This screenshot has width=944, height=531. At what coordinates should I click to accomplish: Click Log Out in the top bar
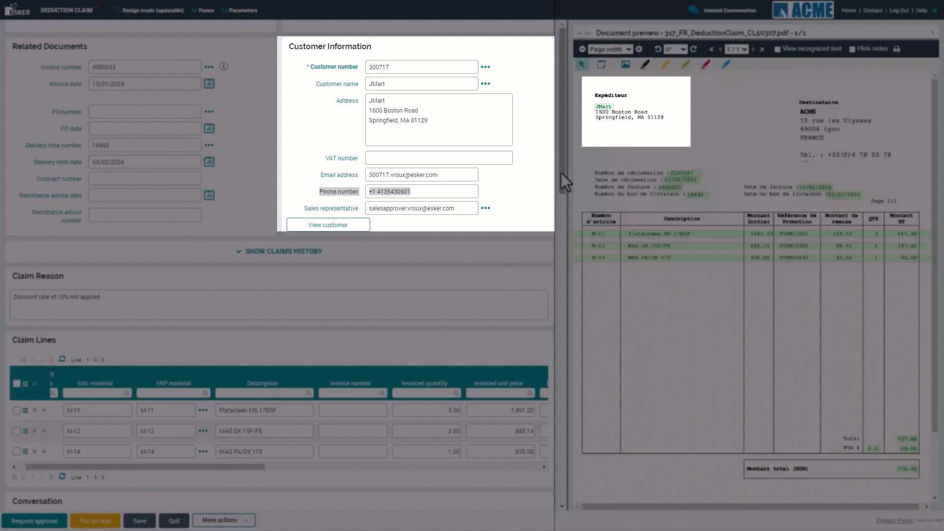click(899, 10)
